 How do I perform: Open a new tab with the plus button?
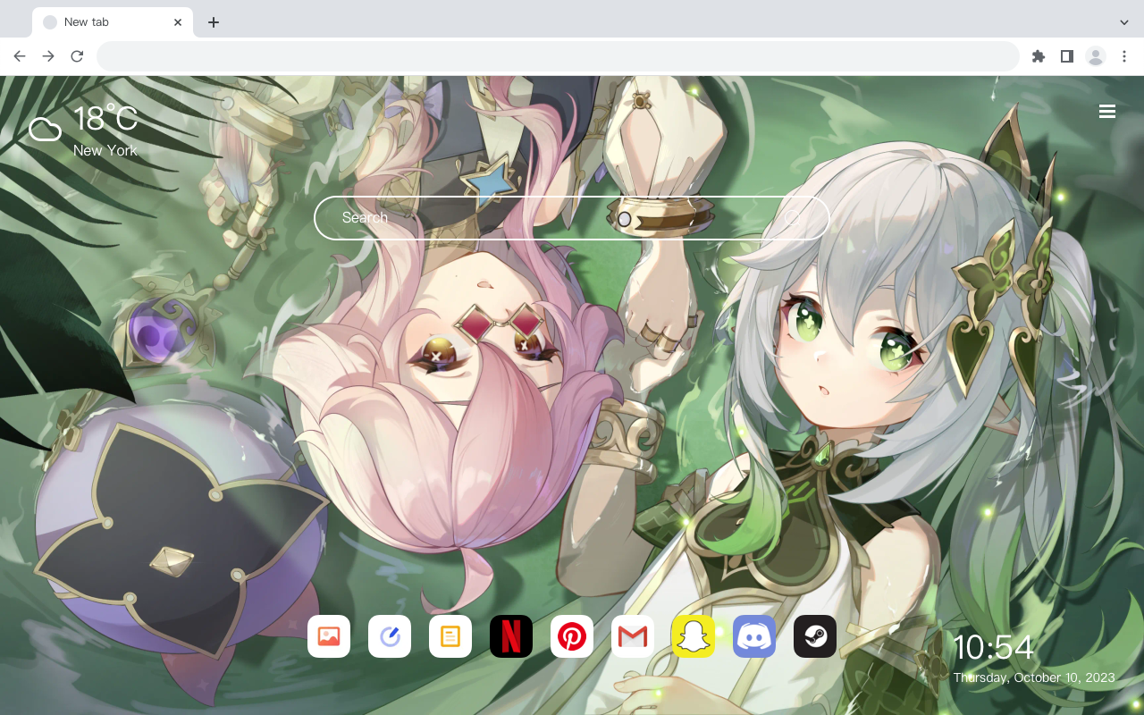(x=213, y=22)
